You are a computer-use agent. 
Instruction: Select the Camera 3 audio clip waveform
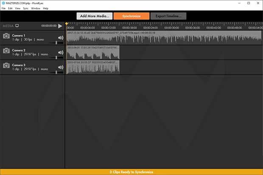tap(93, 67)
